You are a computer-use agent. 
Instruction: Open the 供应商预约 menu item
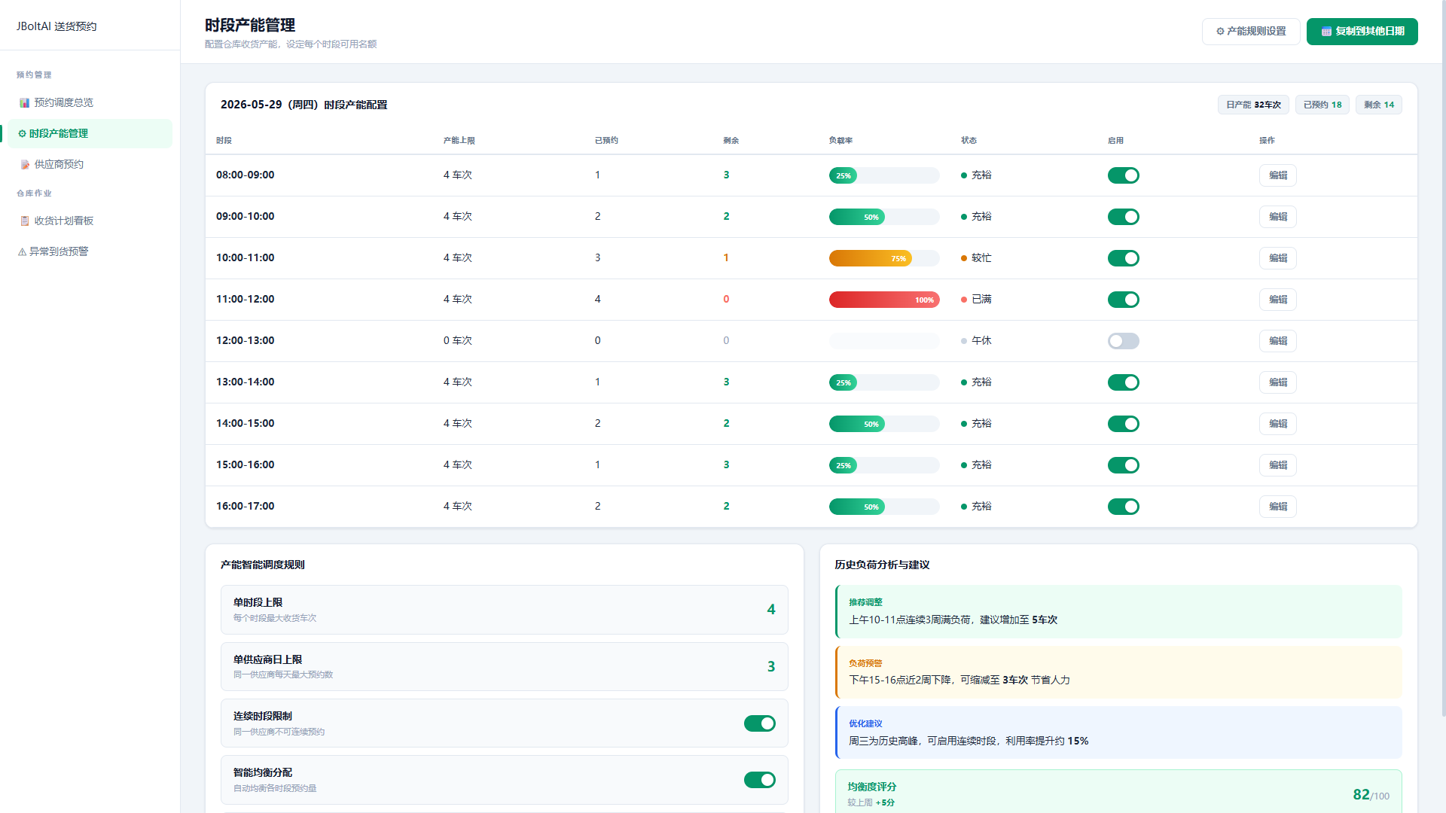pyautogui.click(x=90, y=164)
